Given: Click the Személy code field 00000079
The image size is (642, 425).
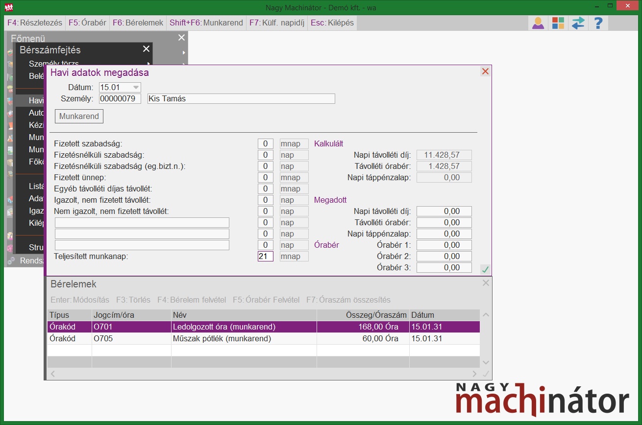Looking at the screenshot, I should [120, 99].
